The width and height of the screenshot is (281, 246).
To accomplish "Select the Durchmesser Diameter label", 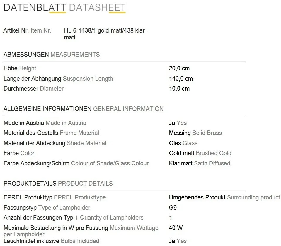I will [33, 89].
